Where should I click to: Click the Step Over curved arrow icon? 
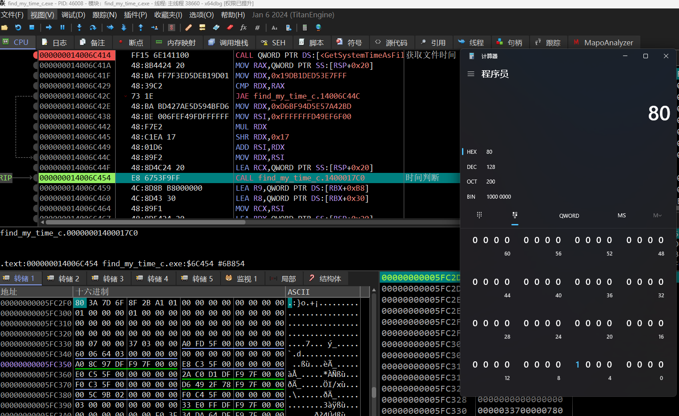click(x=92, y=28)
